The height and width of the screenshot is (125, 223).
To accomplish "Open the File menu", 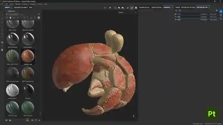I will tap(2, 4).
